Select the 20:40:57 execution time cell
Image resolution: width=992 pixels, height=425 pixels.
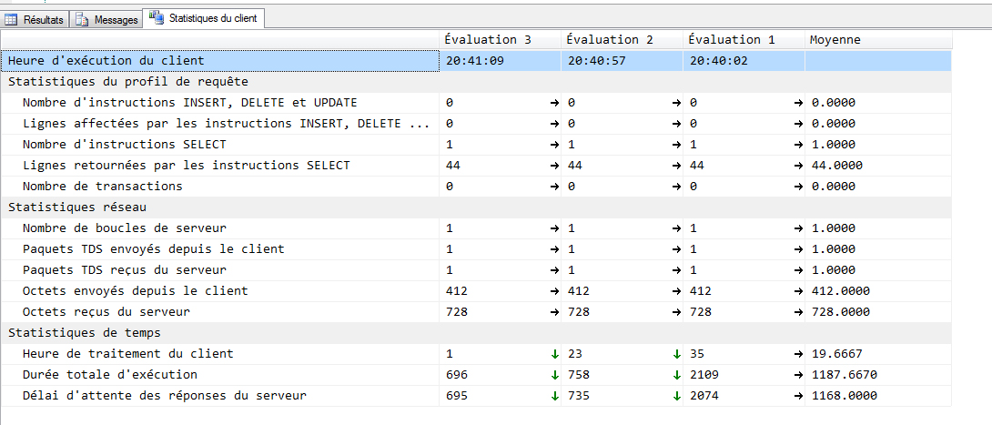point(596,61)
